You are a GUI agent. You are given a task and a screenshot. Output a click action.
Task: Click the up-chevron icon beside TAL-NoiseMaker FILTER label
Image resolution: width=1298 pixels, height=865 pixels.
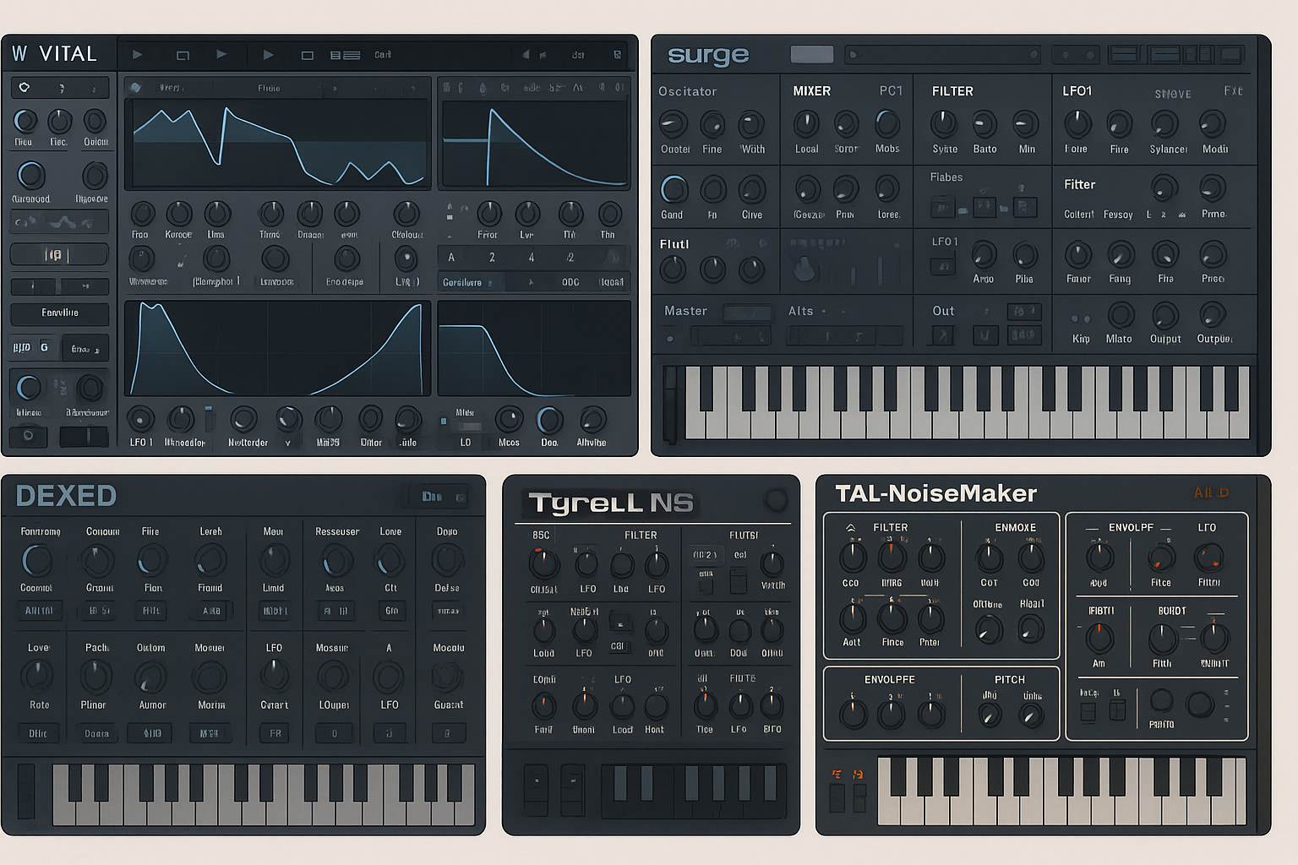[850, 528]
